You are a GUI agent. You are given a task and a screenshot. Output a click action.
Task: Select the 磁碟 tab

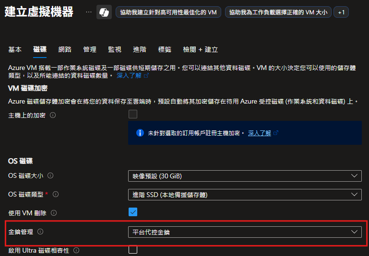tap(40, 49)
